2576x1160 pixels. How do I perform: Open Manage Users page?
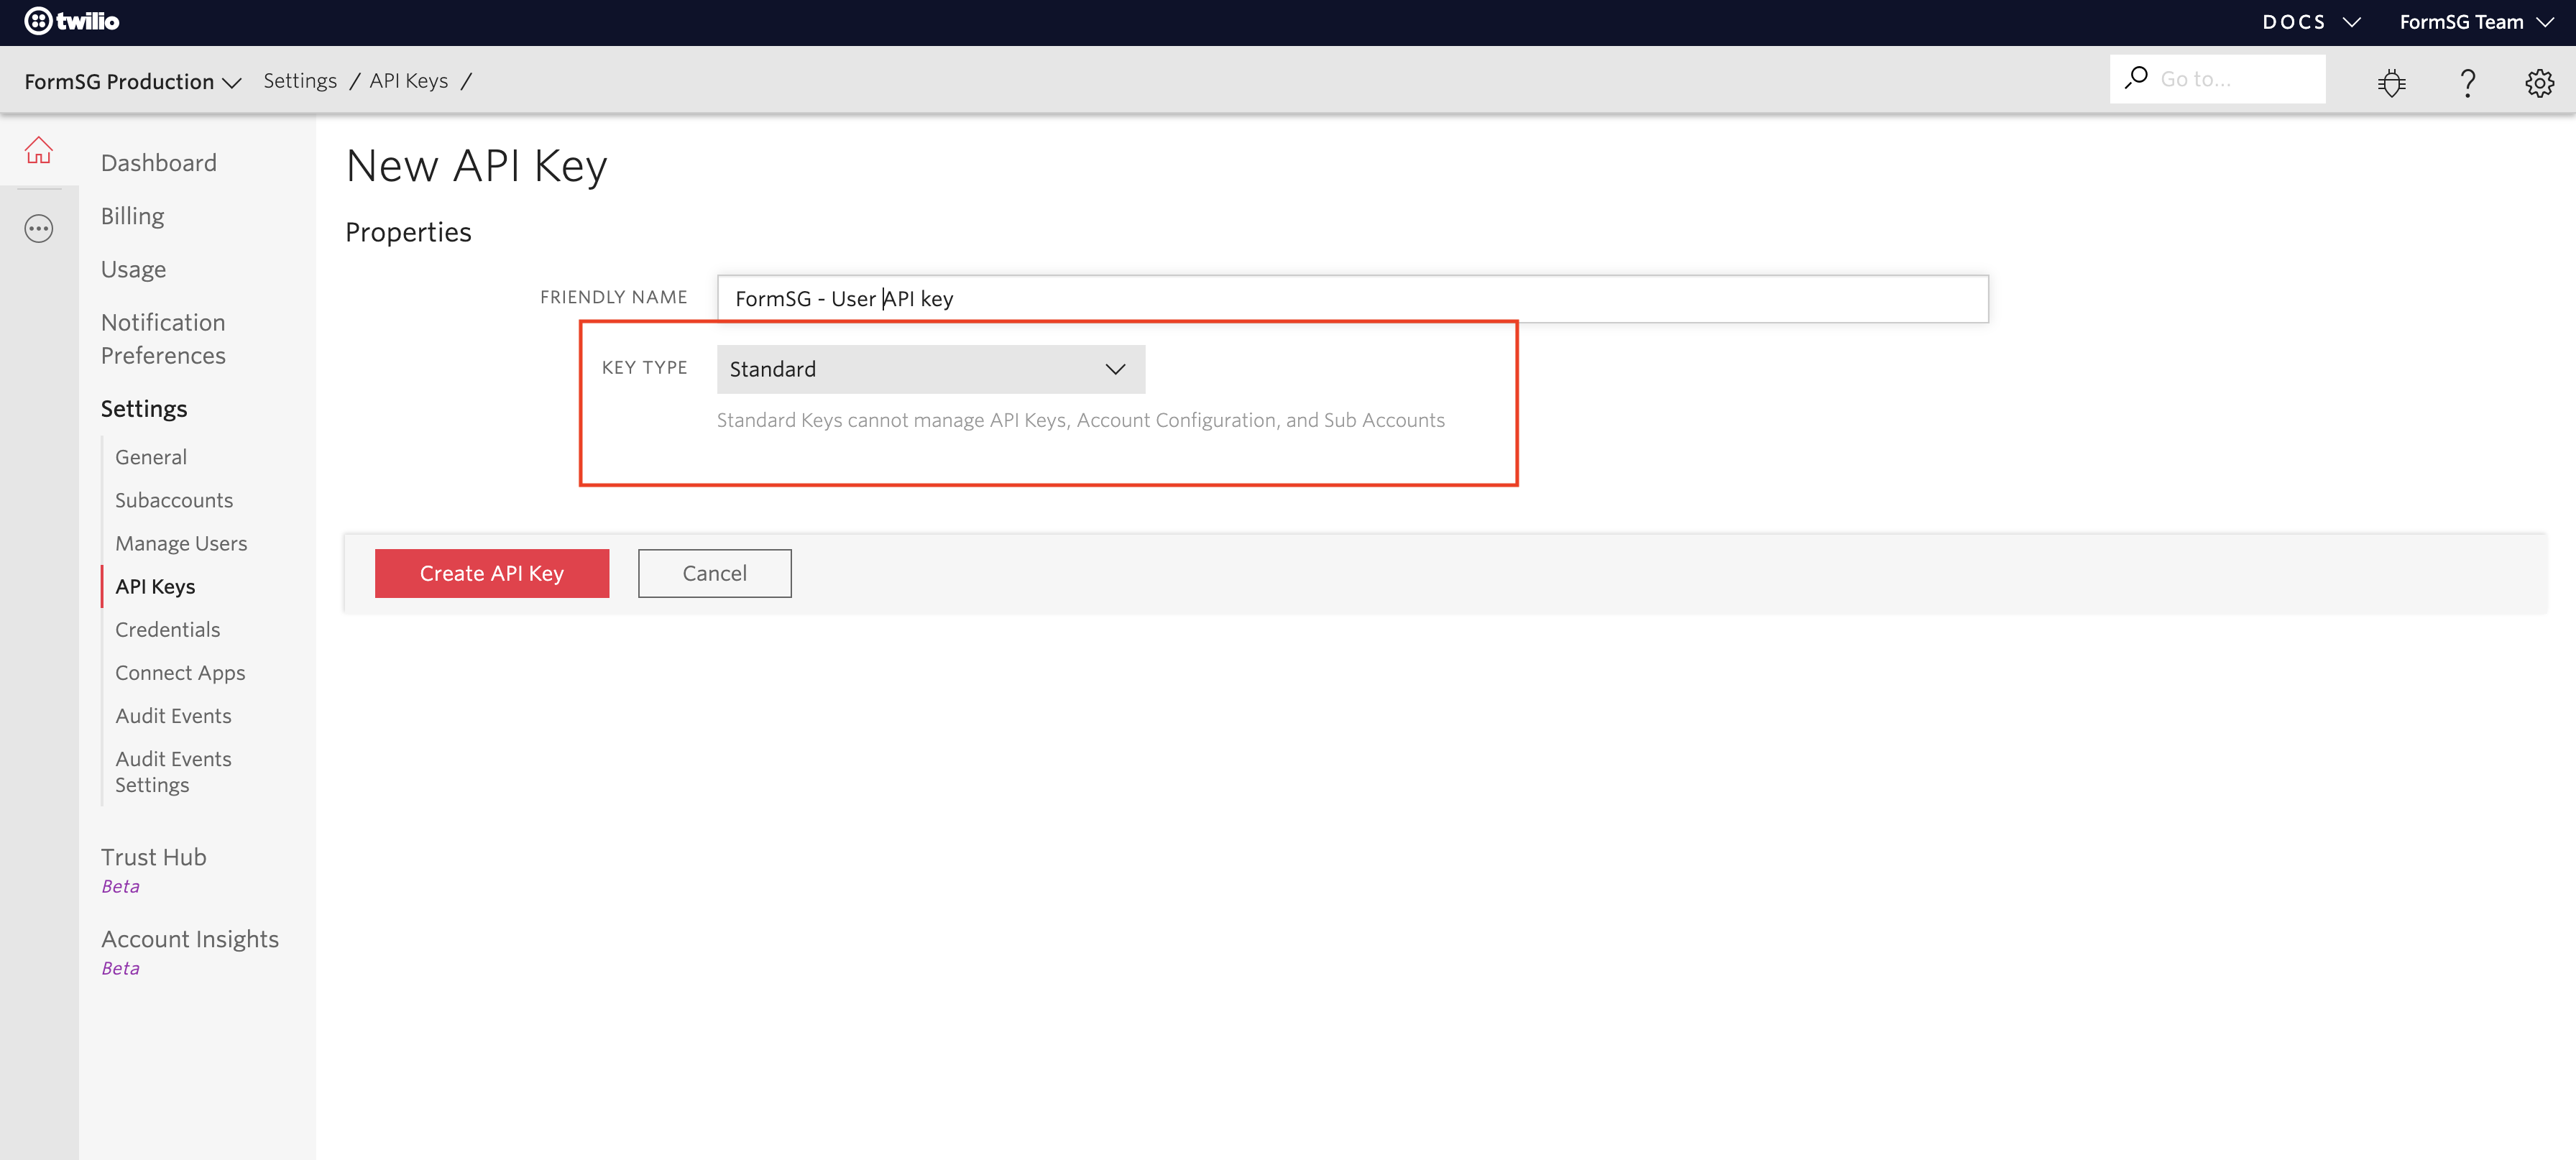181,543
